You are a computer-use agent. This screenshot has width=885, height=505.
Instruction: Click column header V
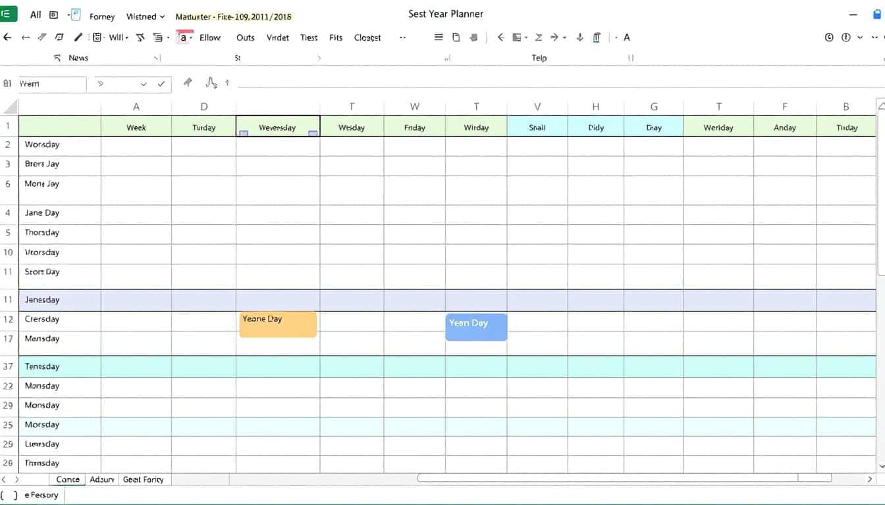537,107
